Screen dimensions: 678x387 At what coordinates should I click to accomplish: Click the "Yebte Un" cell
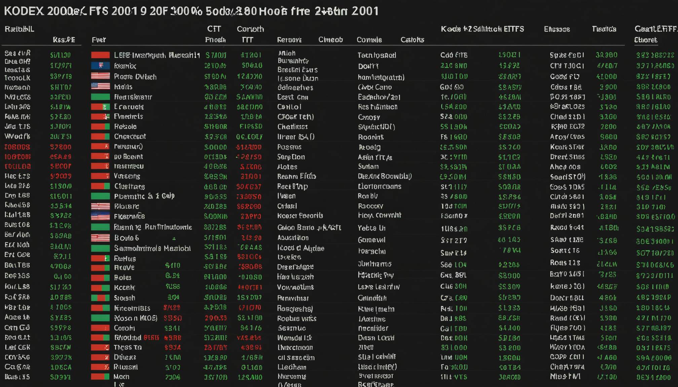tap(372, 228)
